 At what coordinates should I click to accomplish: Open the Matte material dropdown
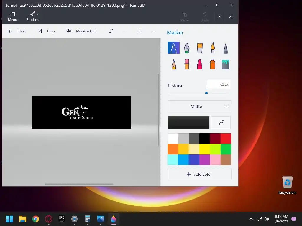coord(199,106)
